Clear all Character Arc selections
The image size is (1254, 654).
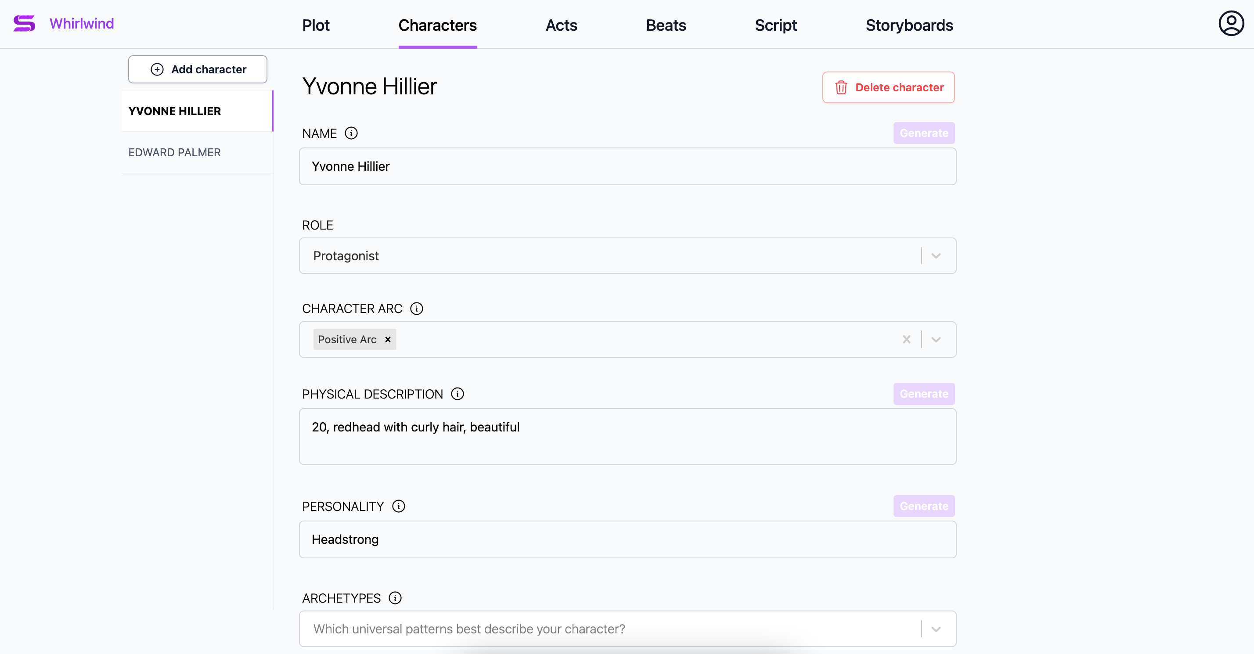(x=906, y=339)
